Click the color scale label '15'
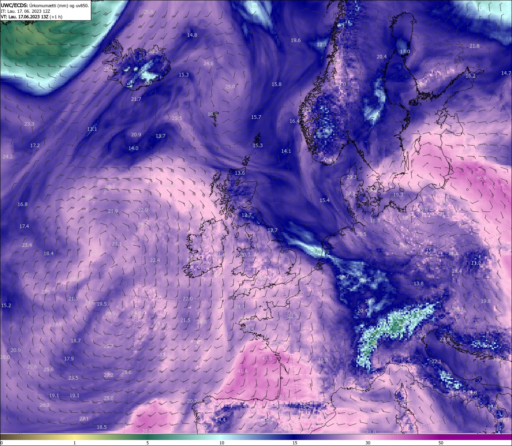The width and height of the screenshot is (512, 446). (x=295, y=443)
